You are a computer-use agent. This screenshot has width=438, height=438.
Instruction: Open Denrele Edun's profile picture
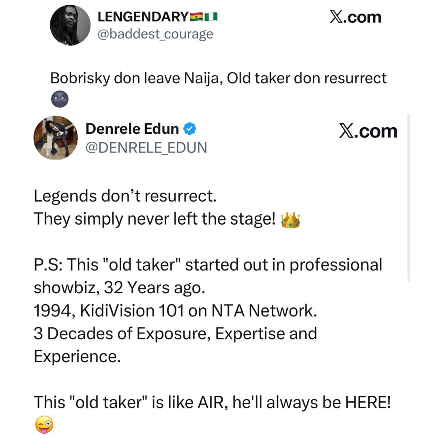point(56,138)
